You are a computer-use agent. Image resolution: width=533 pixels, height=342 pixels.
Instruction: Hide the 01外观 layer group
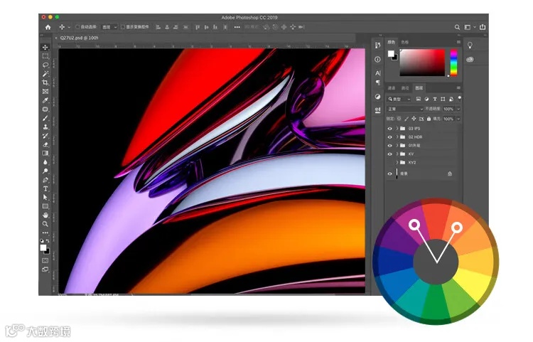click(x=390, y=146)
